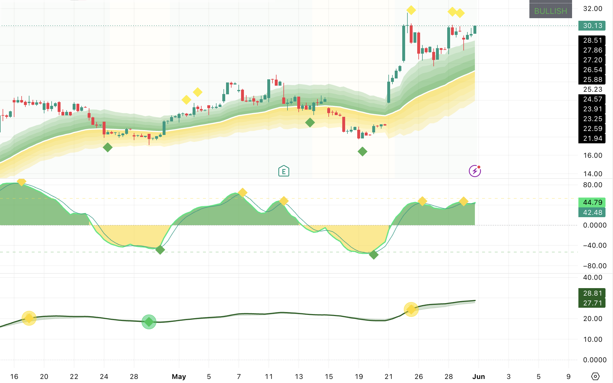Select the current price label 30.13

click(592, 26)
